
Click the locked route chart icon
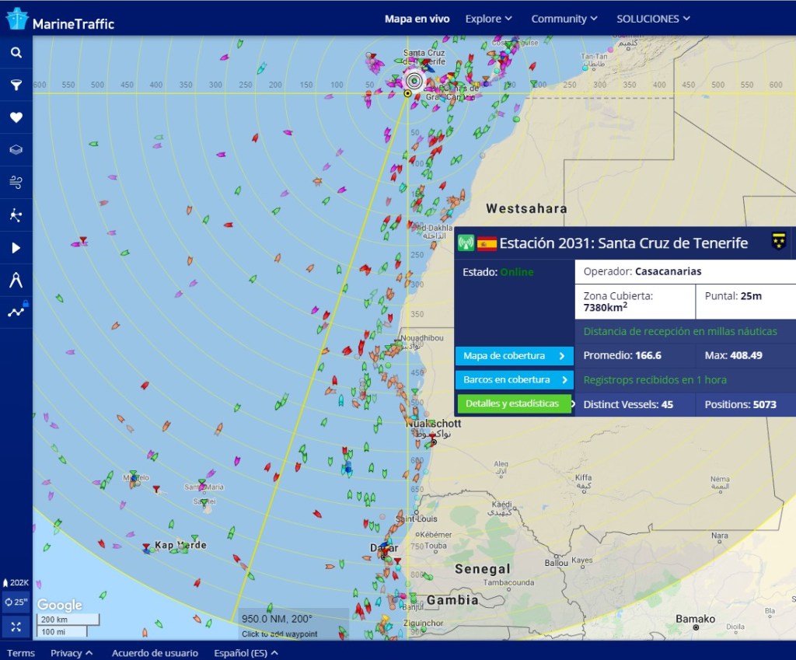(x=16, y=312)
